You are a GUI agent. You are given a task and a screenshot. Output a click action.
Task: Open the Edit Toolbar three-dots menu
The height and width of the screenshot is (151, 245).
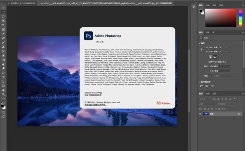(3, 99)
